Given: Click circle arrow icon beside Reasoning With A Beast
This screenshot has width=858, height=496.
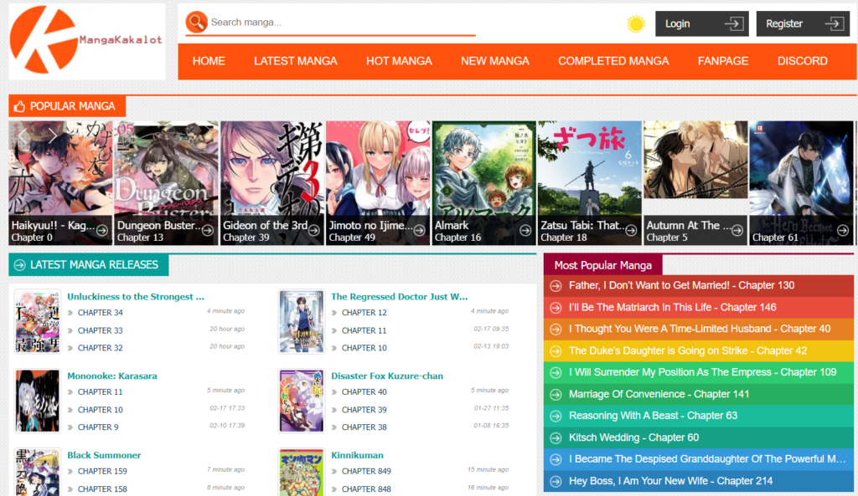Looking at the screenshot, I should (556, 417).
